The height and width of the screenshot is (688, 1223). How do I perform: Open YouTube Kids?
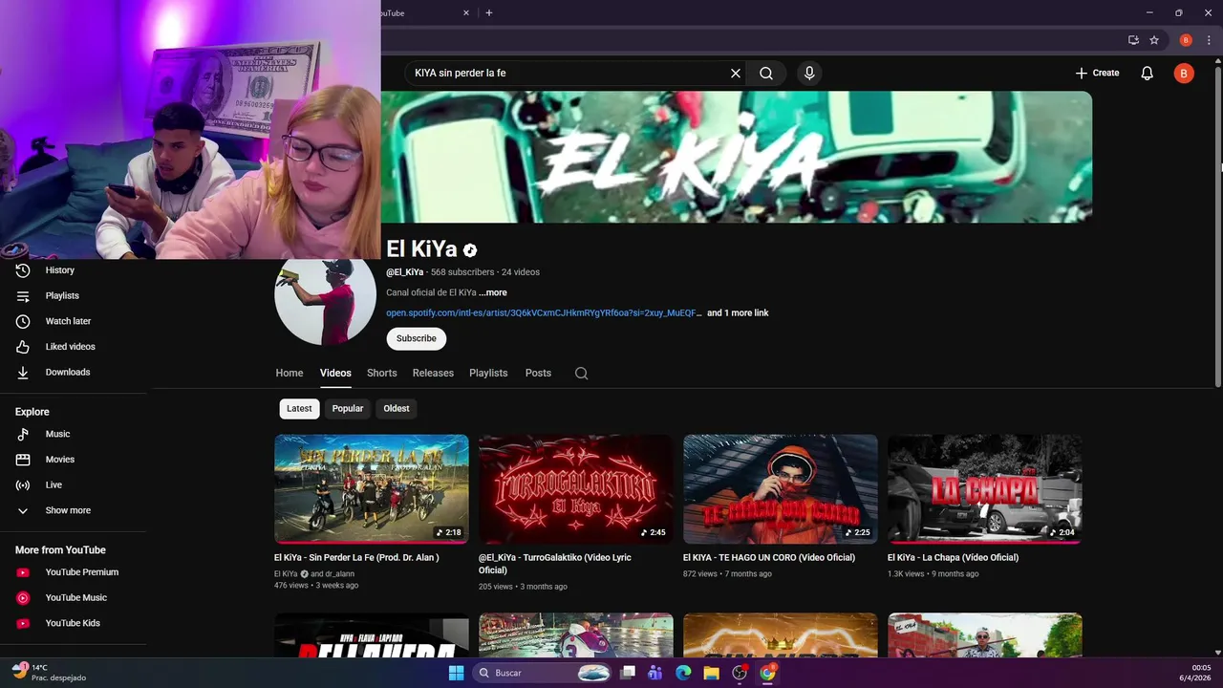click(74, 623)
